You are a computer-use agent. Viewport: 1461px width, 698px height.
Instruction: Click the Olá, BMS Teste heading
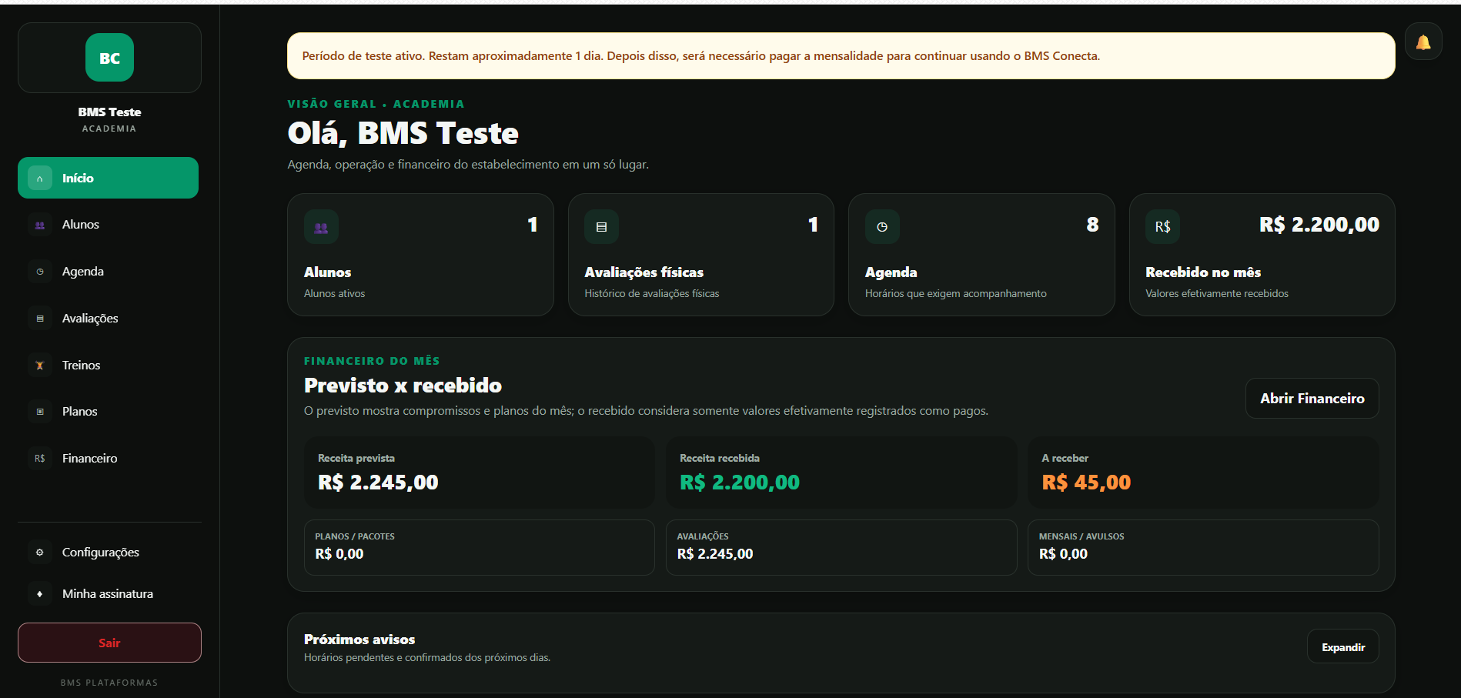(403, 134)
